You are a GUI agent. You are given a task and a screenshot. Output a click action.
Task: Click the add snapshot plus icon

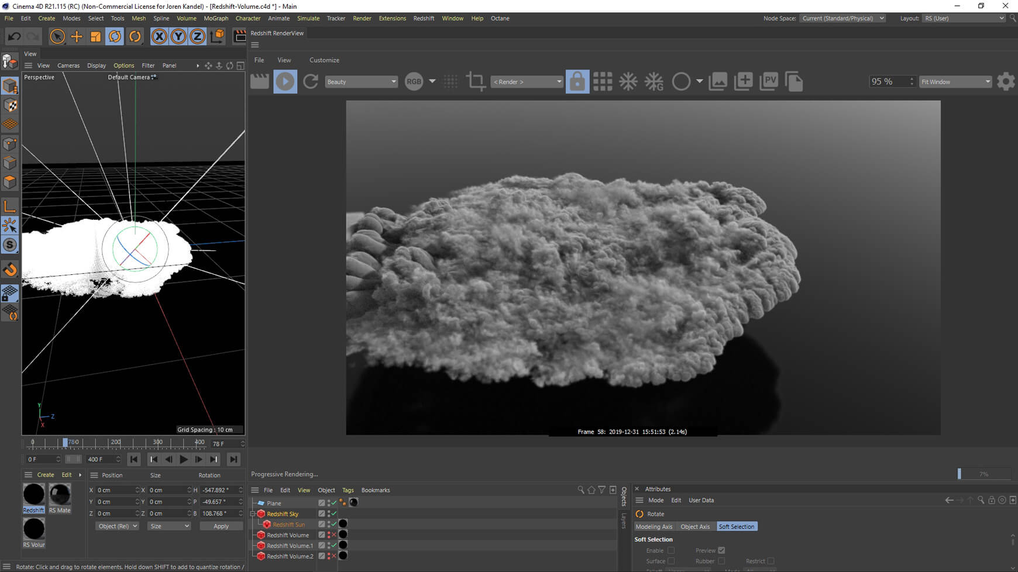click(744, 81)
